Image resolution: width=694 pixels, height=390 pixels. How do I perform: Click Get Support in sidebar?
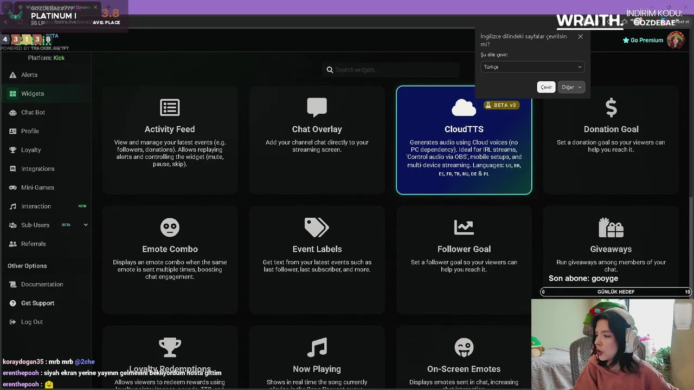point(46,303)
